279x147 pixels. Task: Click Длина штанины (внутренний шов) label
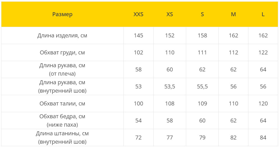(62, 138)
